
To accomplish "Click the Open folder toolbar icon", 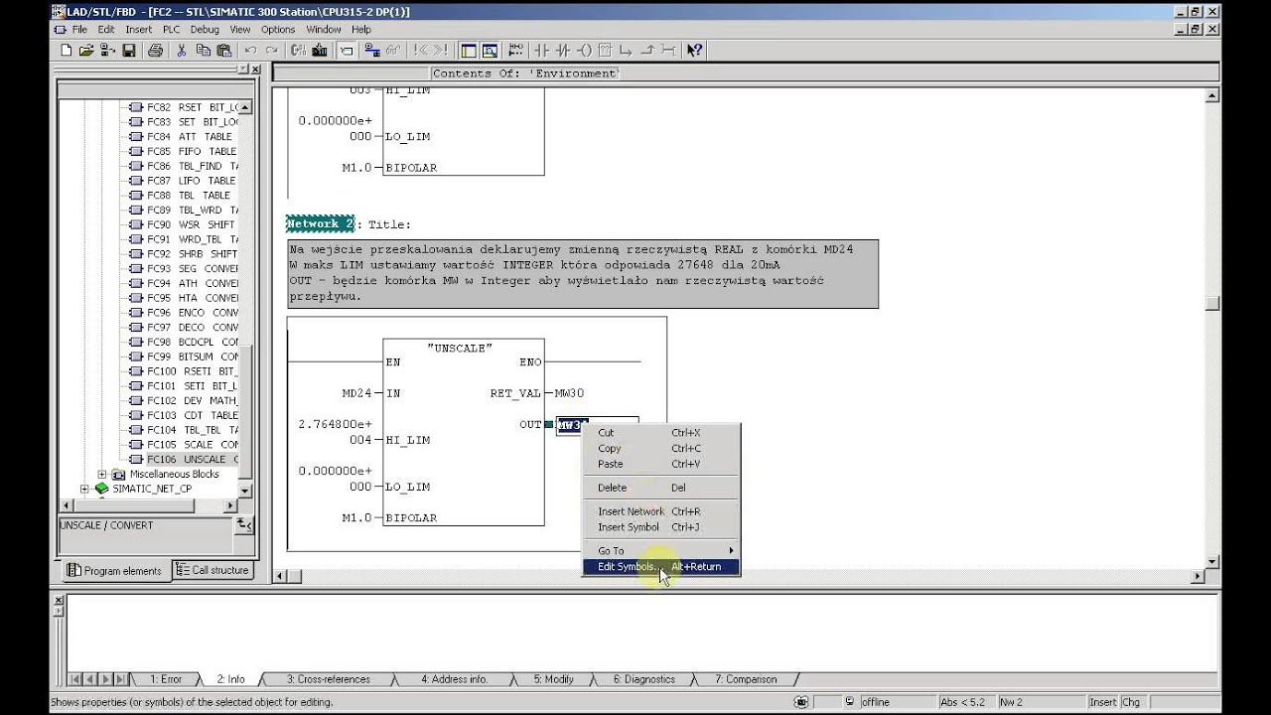I will (x=86, y=51).
